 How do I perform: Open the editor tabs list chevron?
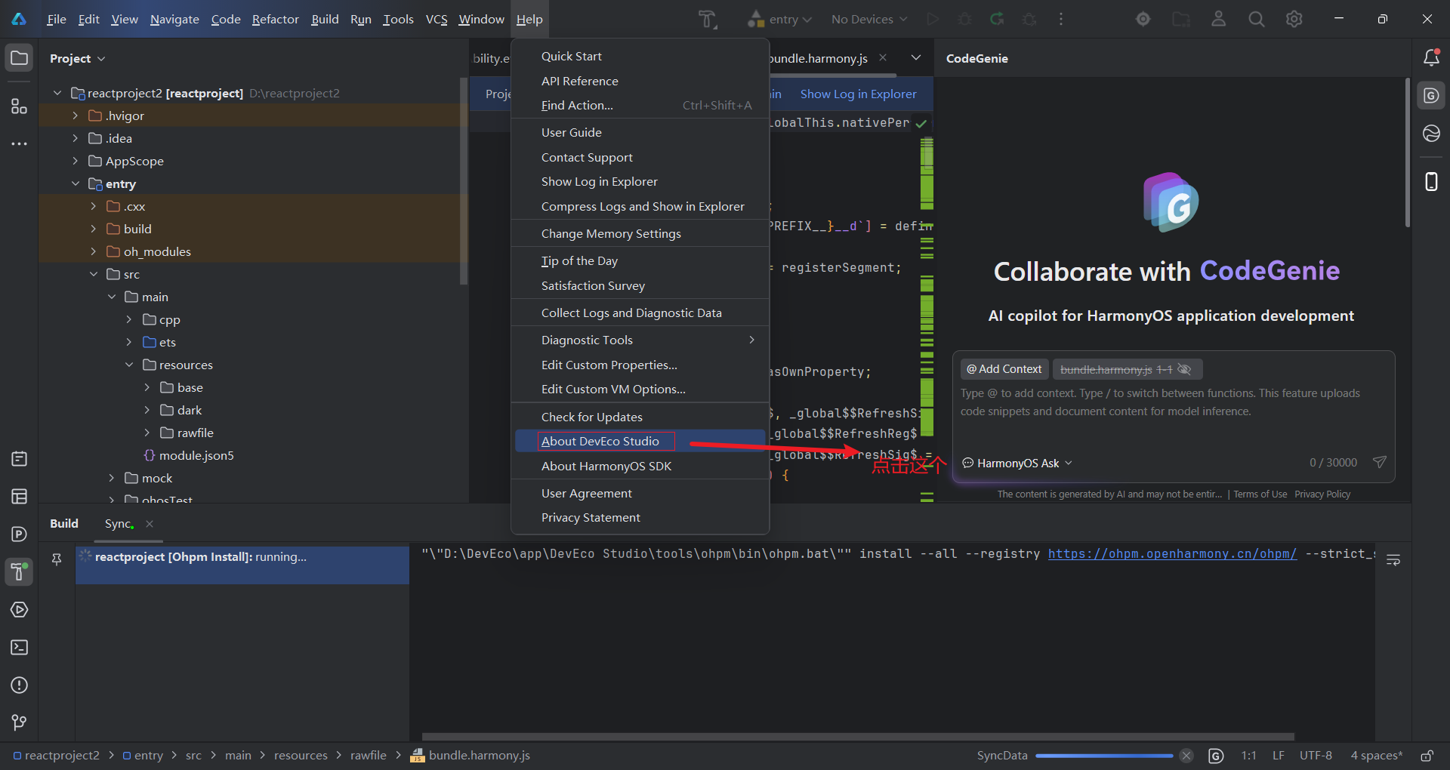click(916, 57)
